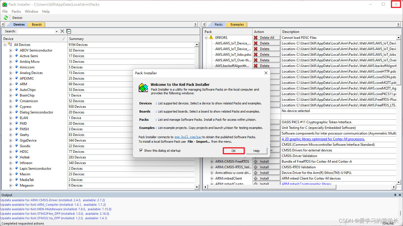403x226 pixels.
Task: Click the ONLINE status bar indicator
Action: tap(389, 223)
